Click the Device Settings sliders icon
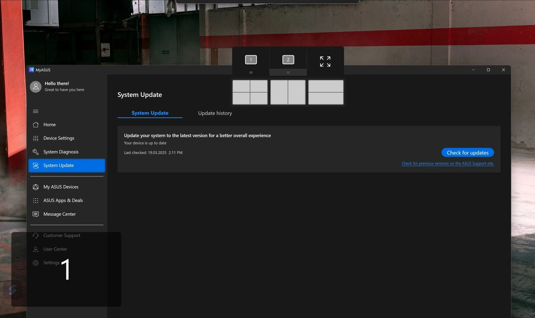This screenshot has width=535, height=318. click(x=36, y=138)
